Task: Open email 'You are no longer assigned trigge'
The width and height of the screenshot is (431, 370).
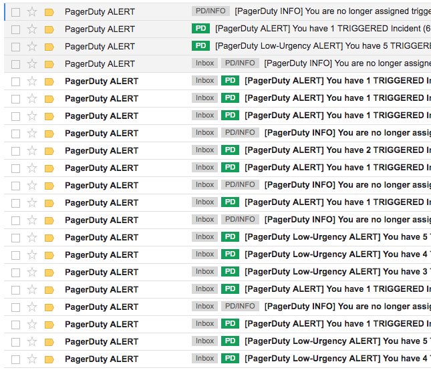Action: tap(332, 11)
